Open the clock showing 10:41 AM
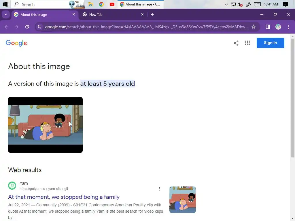Viewport: 295px width, 221px height. tap(271, 4)
